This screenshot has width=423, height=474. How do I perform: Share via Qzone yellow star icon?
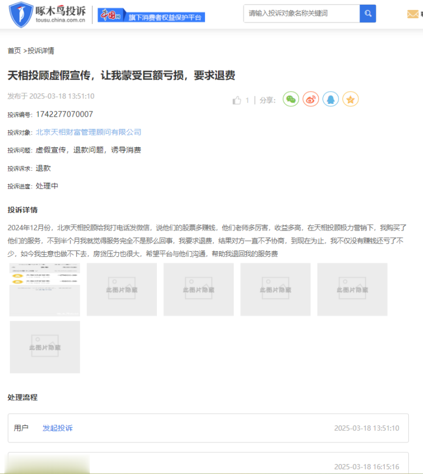tap(351, 99)
